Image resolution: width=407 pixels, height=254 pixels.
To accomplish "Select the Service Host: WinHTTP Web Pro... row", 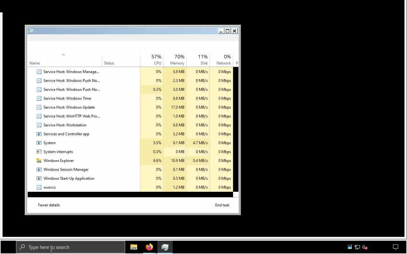I will (130, 116).
